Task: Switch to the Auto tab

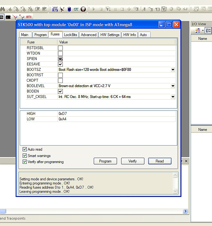Action: pos(144,35)
